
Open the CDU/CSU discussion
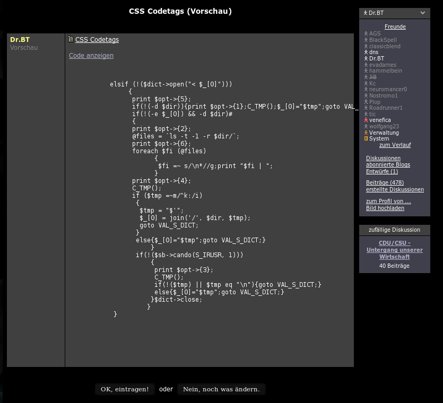(395, 250)
